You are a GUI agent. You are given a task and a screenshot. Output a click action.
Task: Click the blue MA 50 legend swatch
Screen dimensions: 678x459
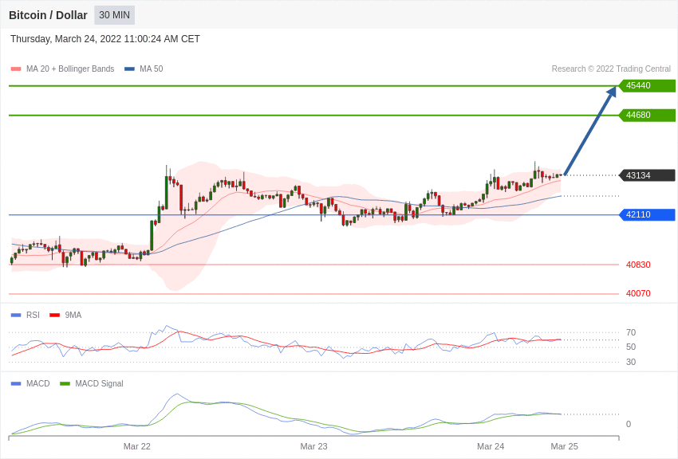tap(129, 69)
